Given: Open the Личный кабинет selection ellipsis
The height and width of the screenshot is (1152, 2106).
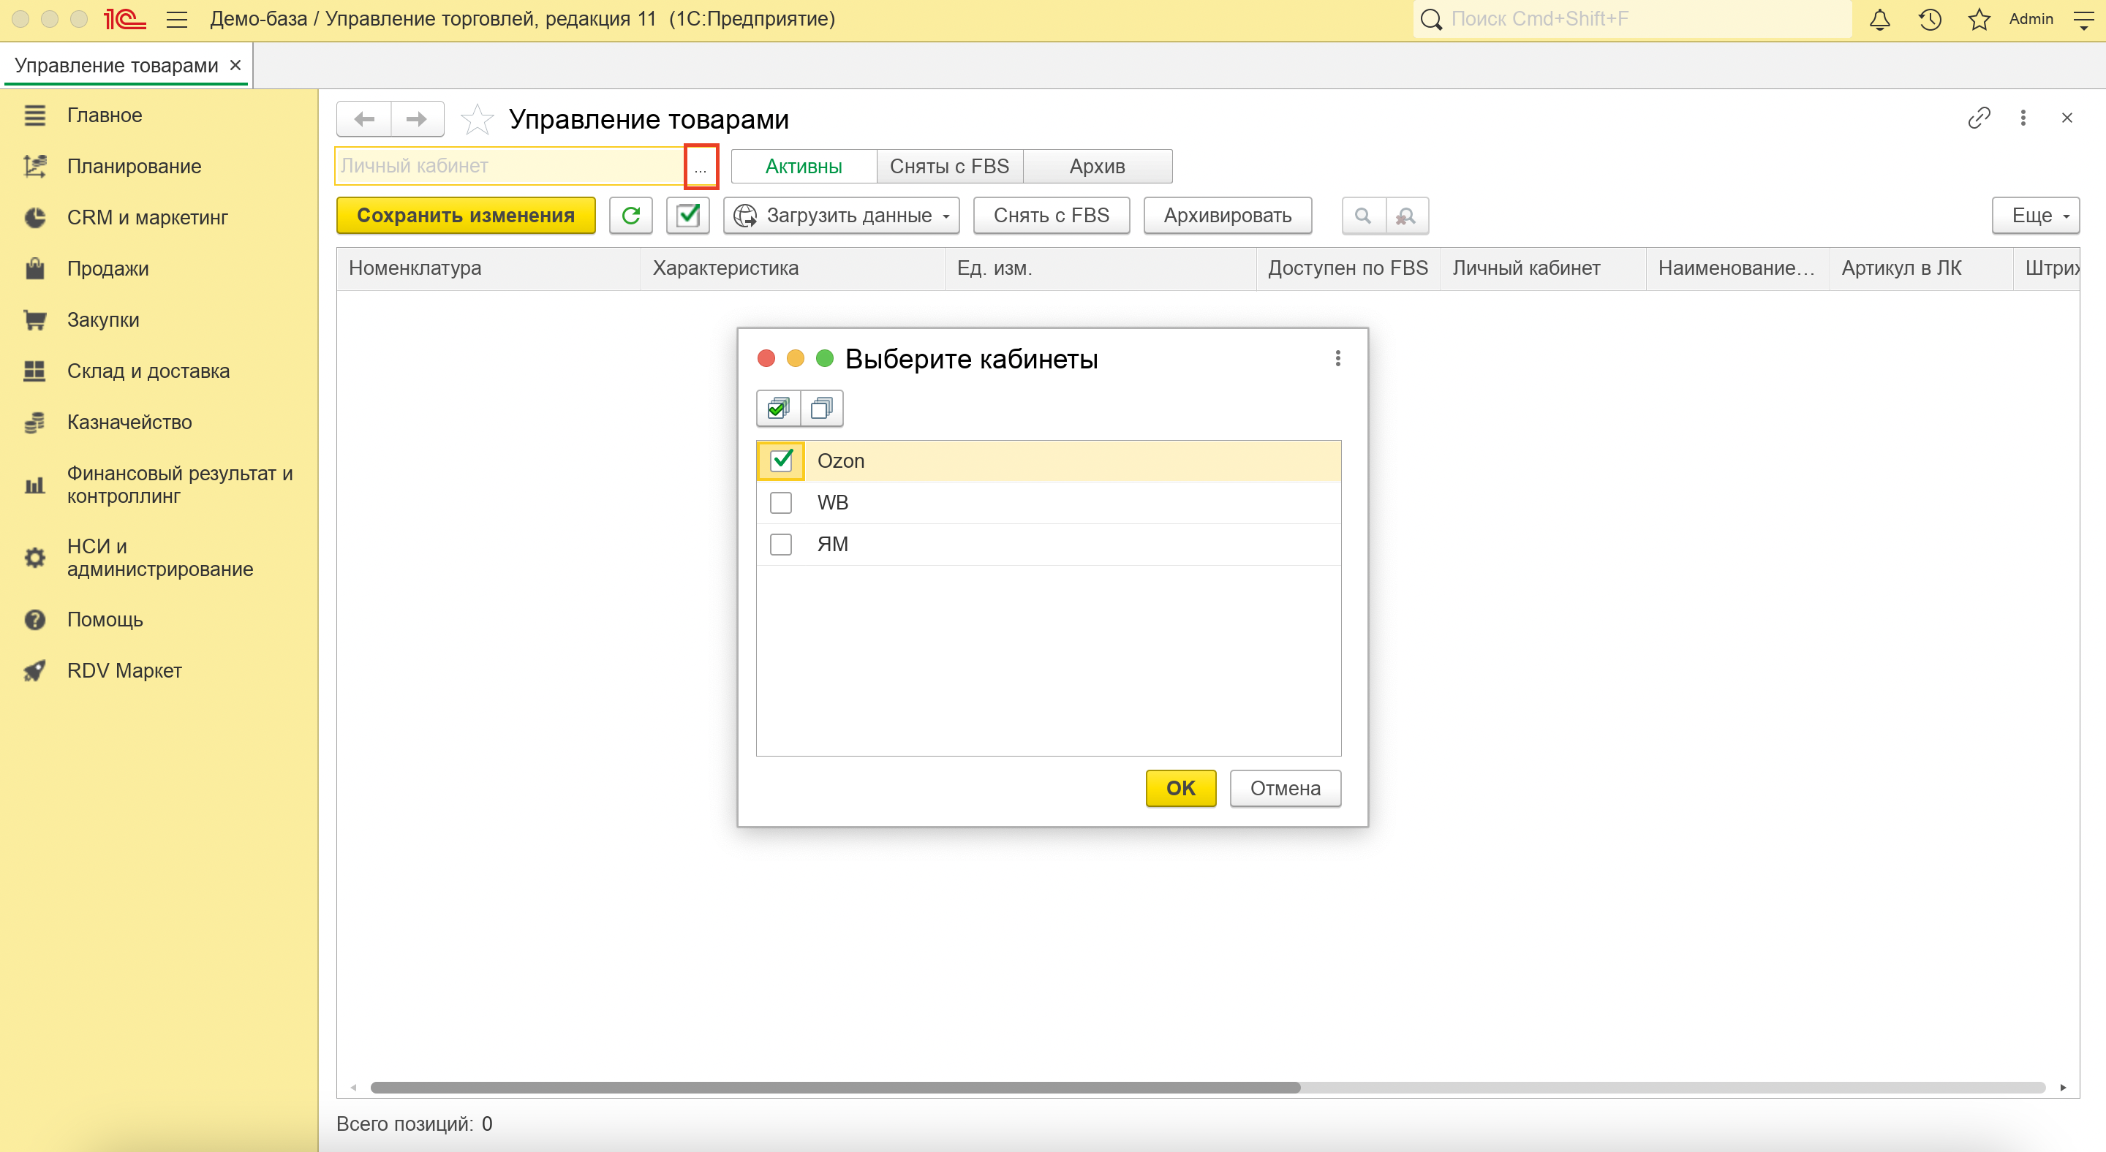Looking at the screenshot, I should pos(701,167).
